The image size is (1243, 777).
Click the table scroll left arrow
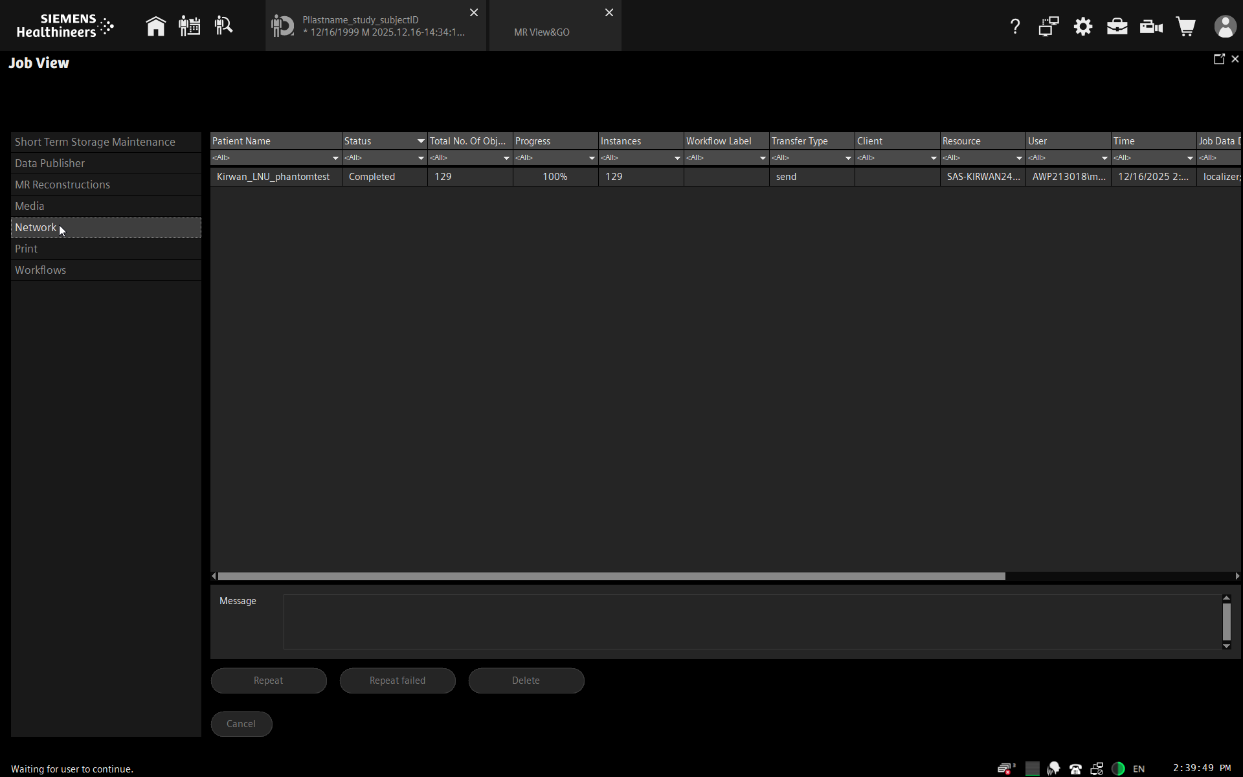[214, 576]
